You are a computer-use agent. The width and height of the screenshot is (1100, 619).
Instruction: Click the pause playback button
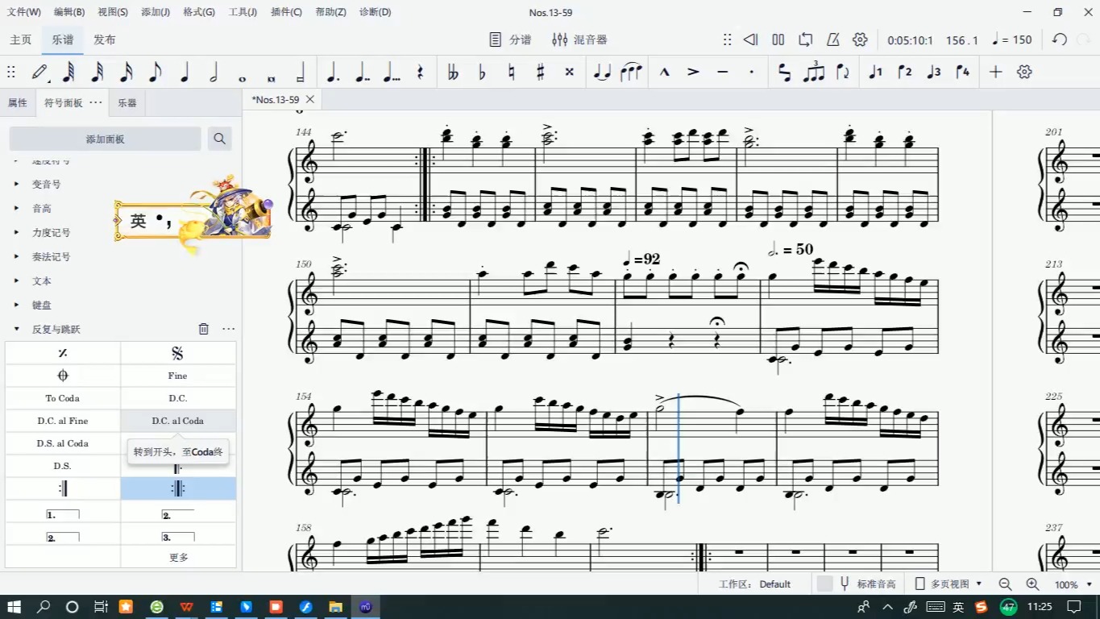[x=778, y=39]
